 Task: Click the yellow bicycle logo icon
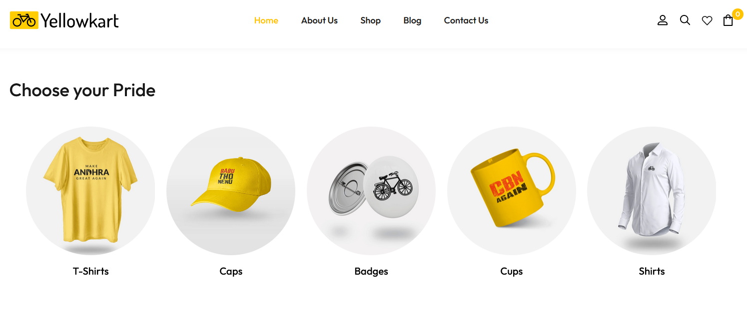pos(24,20)
